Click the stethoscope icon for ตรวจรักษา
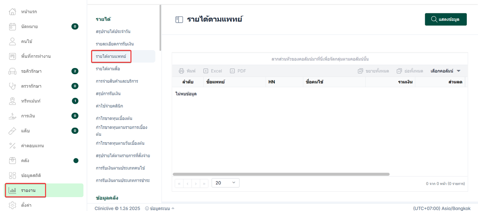This screenshot has height=211, width=478. click(12, 86)
